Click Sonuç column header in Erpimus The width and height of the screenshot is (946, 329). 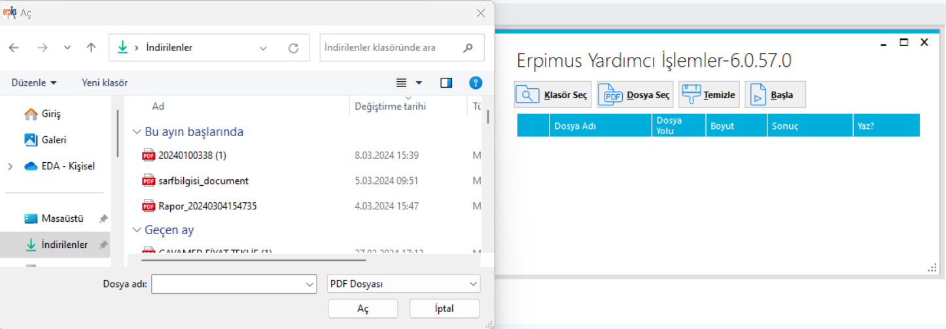tap(810, 126)
